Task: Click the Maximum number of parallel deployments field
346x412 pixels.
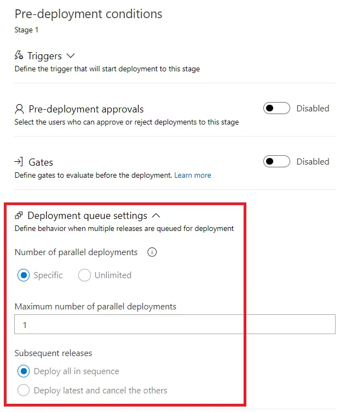Action: coord(175,324)
